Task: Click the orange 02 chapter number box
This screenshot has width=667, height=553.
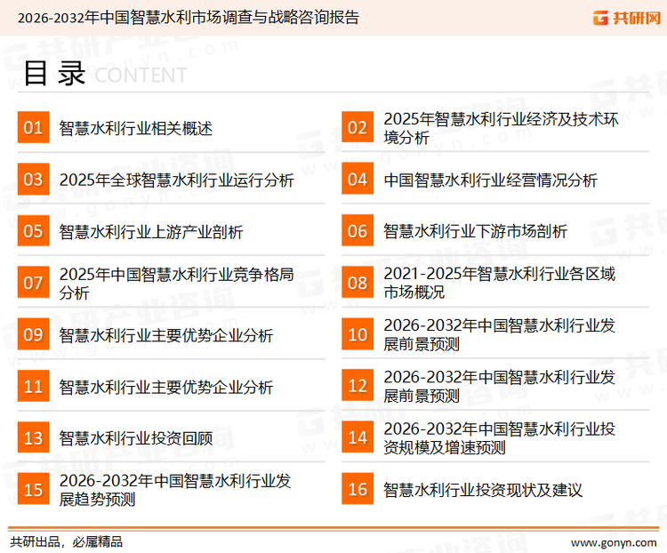Action: [x=358, y=127]
